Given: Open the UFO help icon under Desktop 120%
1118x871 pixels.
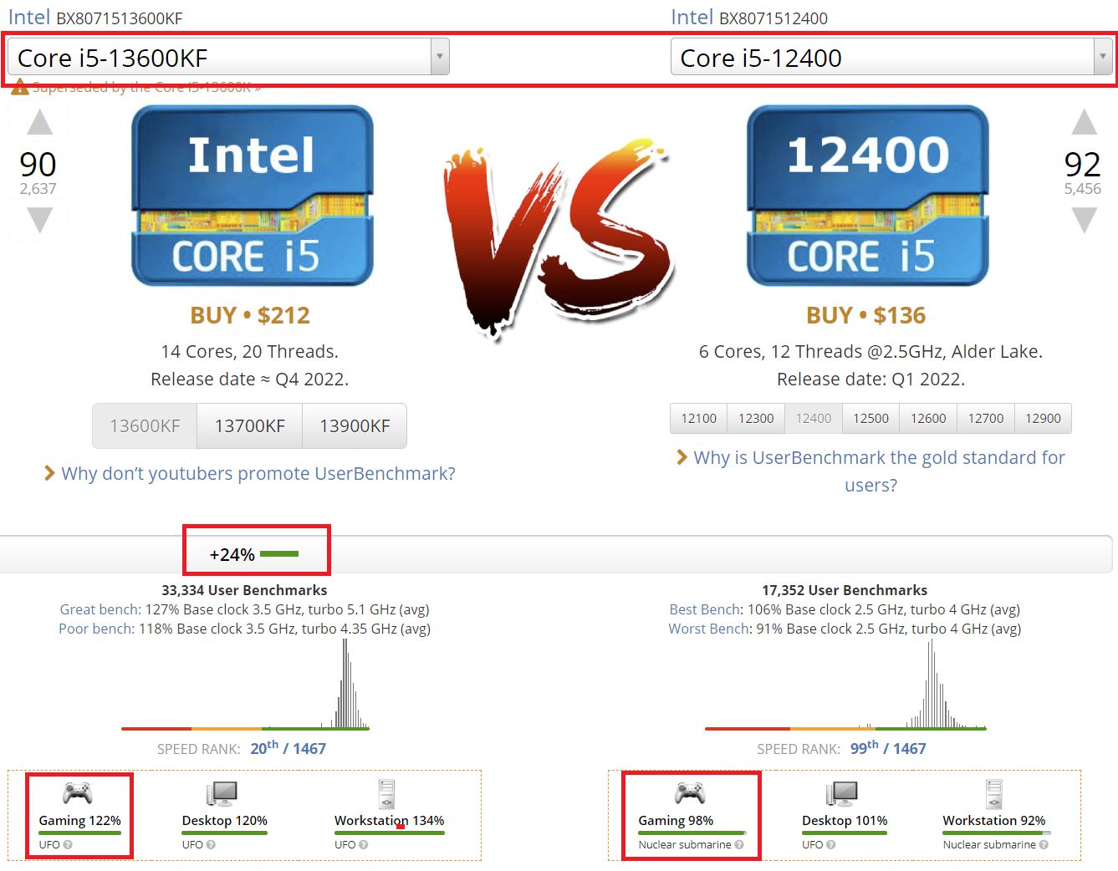Looking at the screenshot, I should (x=211, y=845).
